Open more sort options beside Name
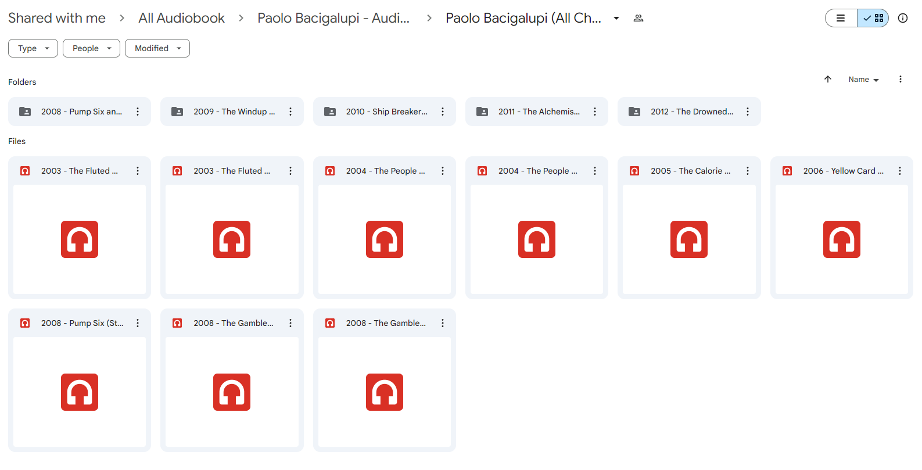This screenshot has width=922, height=470. pos(901,79)
